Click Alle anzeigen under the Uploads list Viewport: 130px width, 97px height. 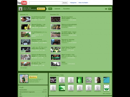[24, 68]
